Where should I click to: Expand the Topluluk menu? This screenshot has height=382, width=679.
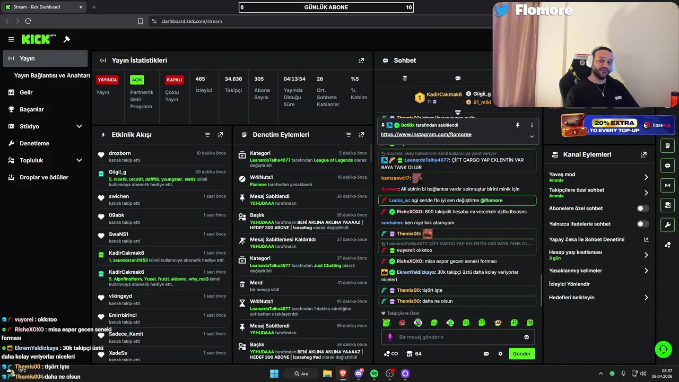(79, 160)
